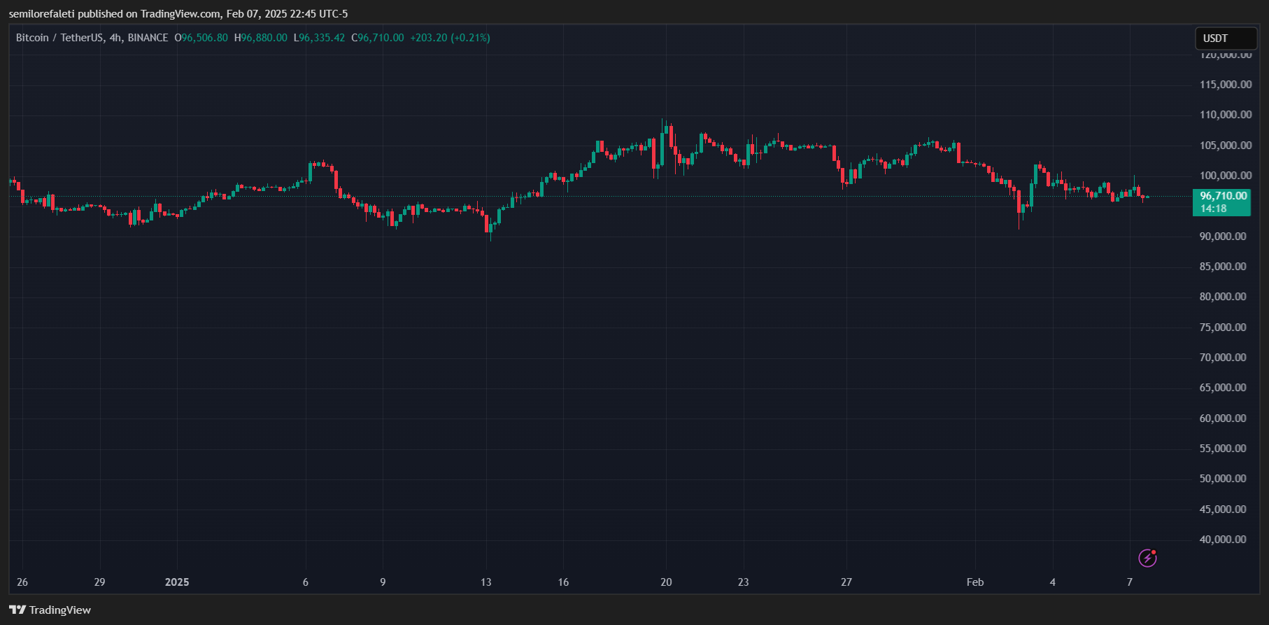The height and width of the screenshot is (625, 1269).
Task: Click the high value H96,880.00
Action: coord(261,38)
